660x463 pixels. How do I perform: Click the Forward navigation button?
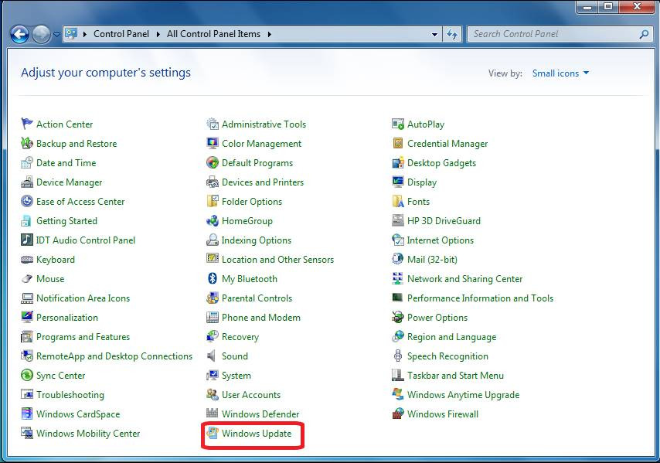coord(41,34)
